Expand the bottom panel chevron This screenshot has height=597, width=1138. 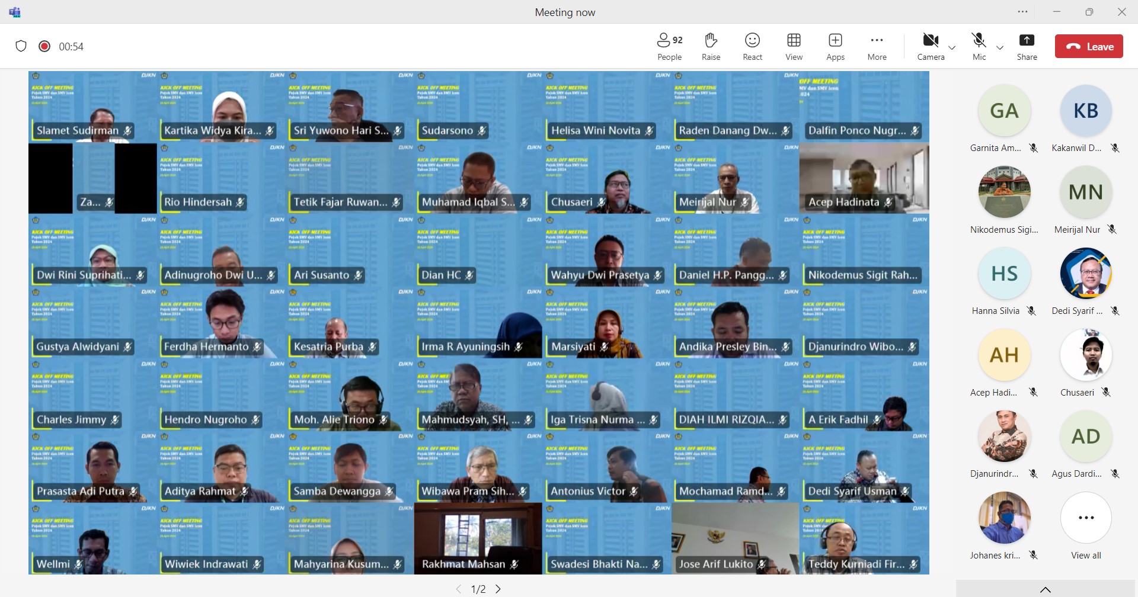(x=1045, y=589)
